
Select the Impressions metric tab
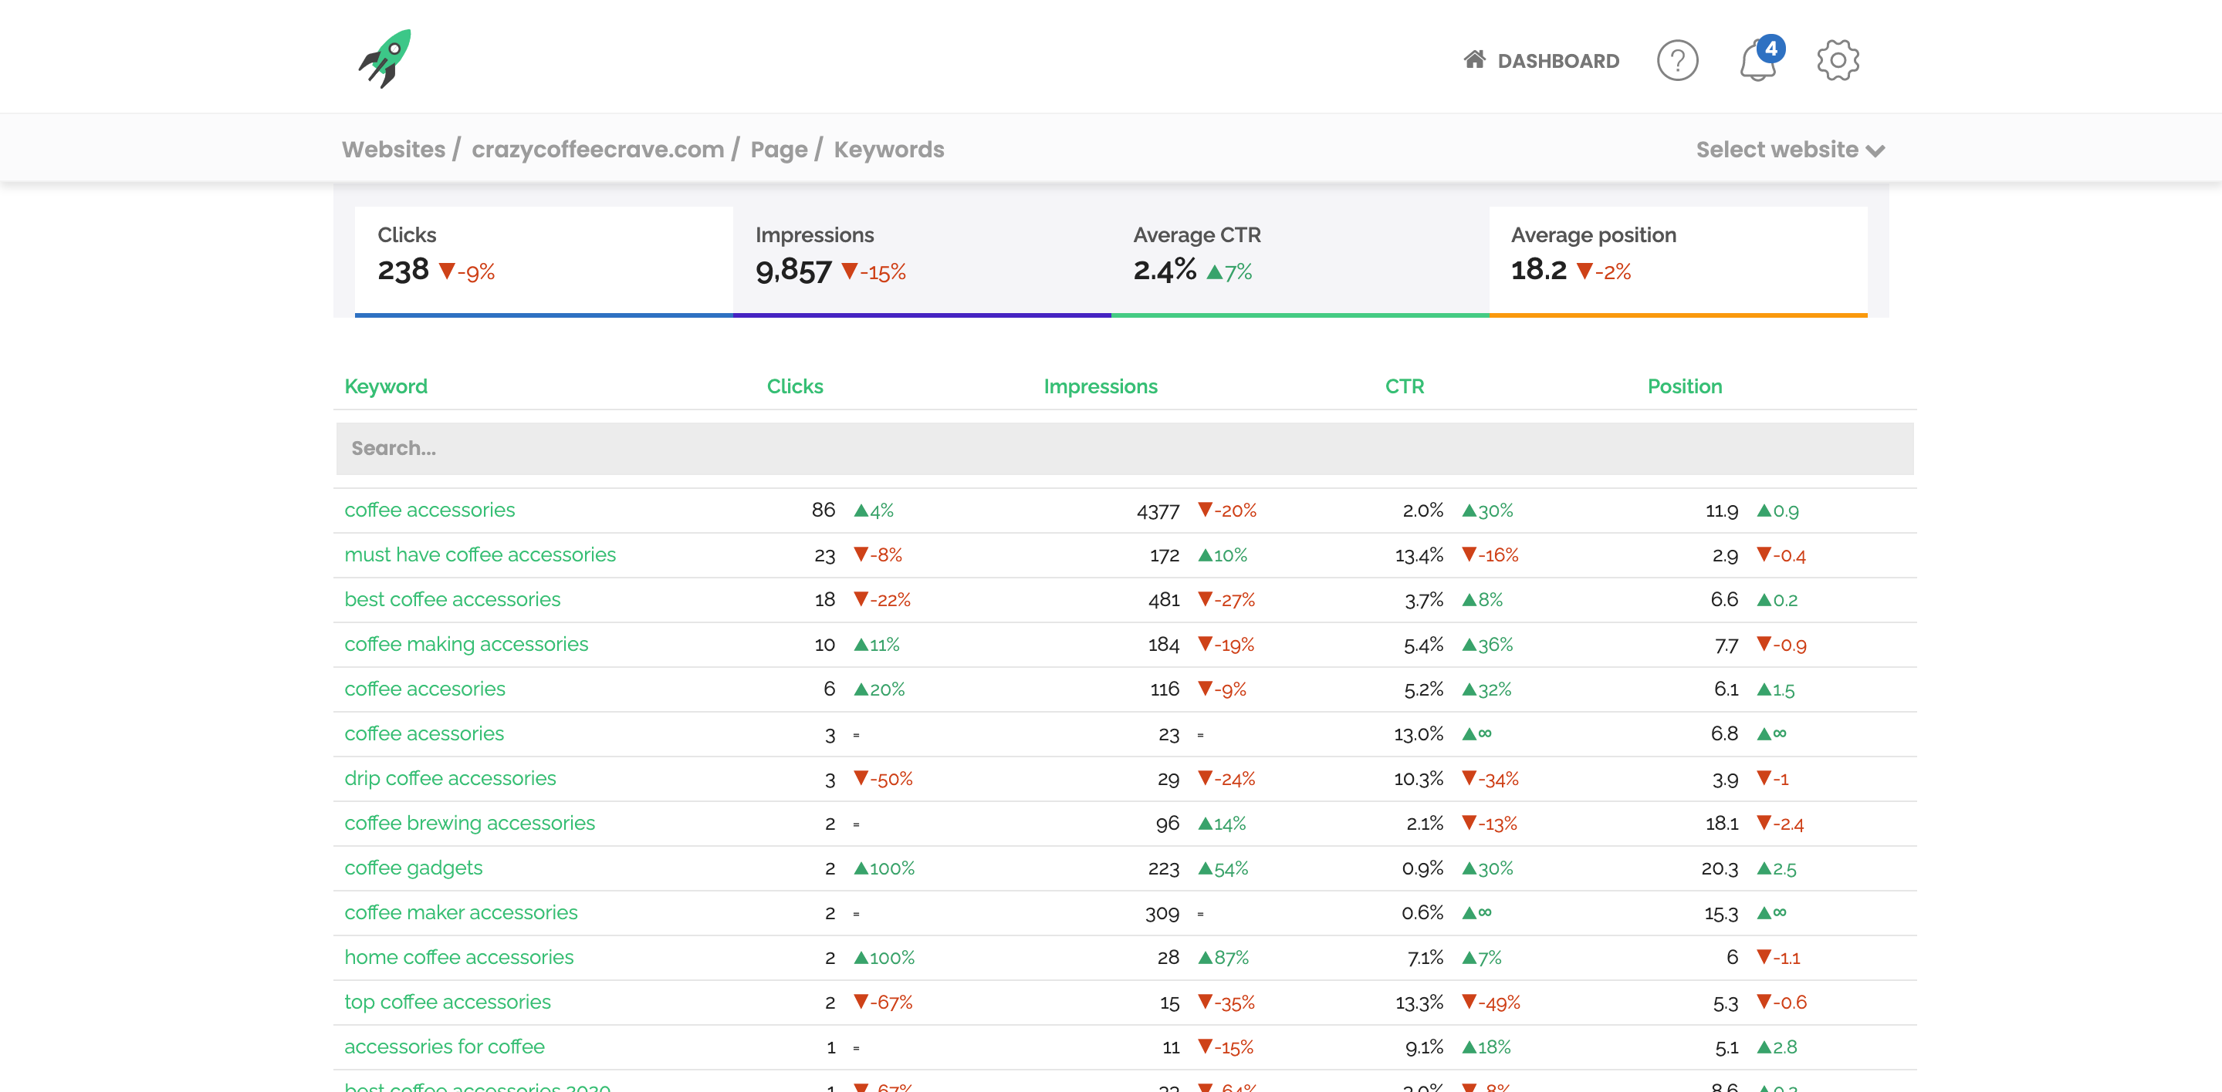[922, 258]
